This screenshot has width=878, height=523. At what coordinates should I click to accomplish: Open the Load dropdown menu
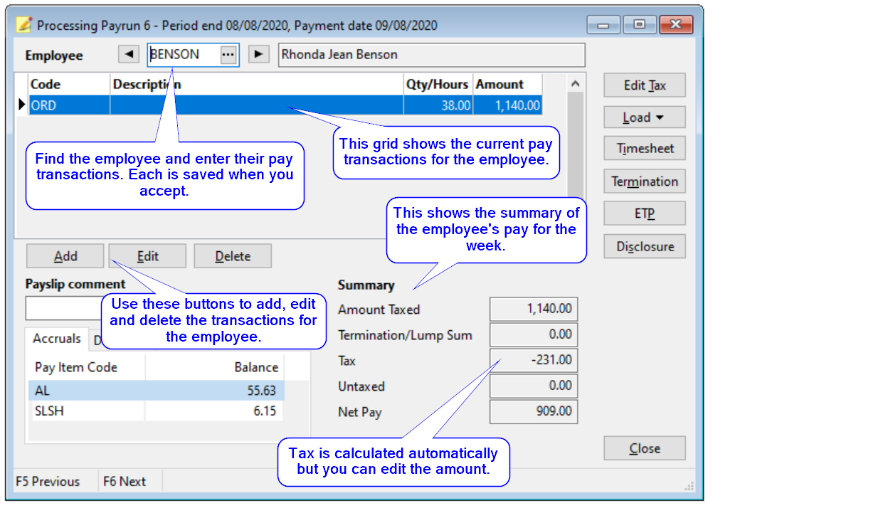tap(644, 117)
